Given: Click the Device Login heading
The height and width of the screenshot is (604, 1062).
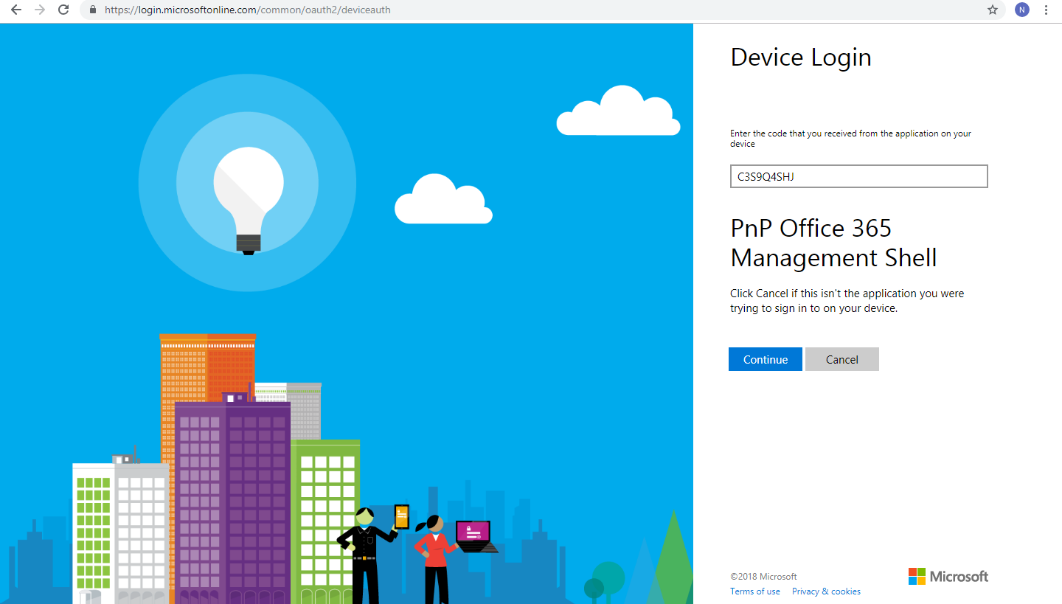Looking at the screenshot, I should (801, 58).
